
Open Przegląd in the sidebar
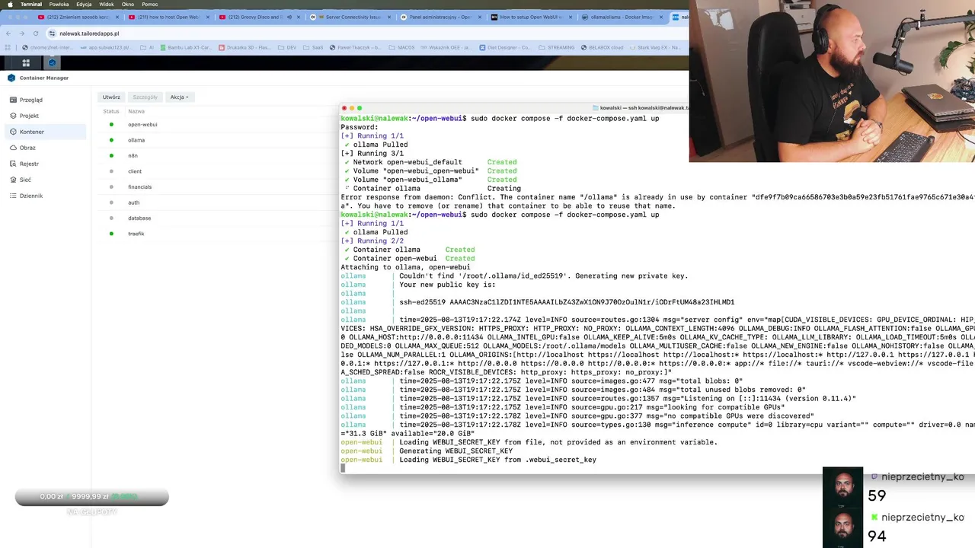tap(46, 100)
